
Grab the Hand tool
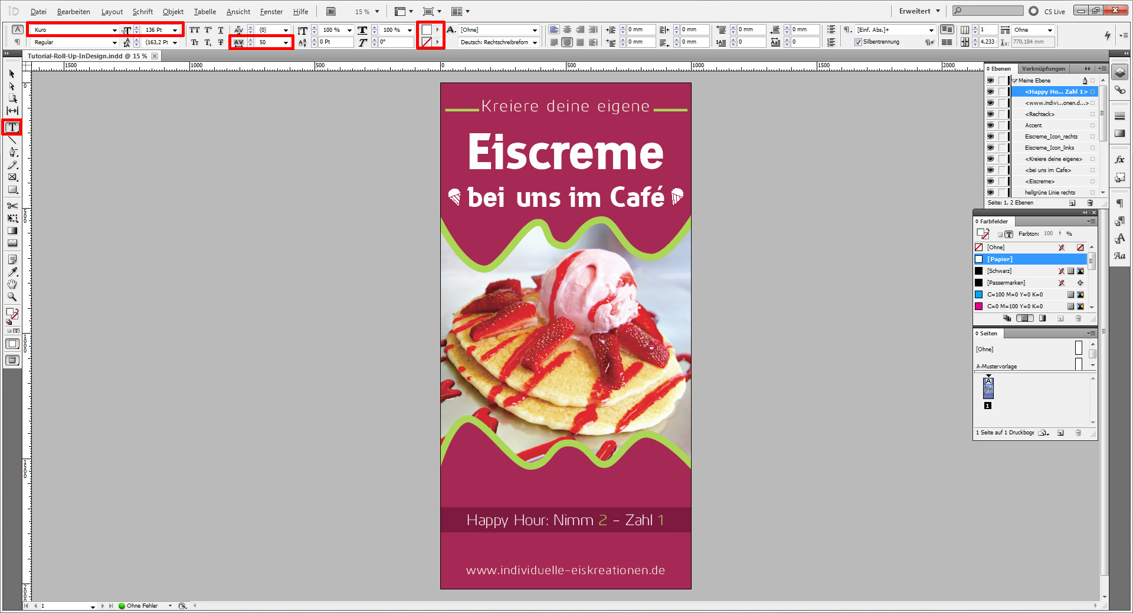point(12,284)
